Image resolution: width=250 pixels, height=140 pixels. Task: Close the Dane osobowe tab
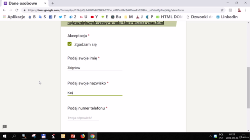[45, 3]
